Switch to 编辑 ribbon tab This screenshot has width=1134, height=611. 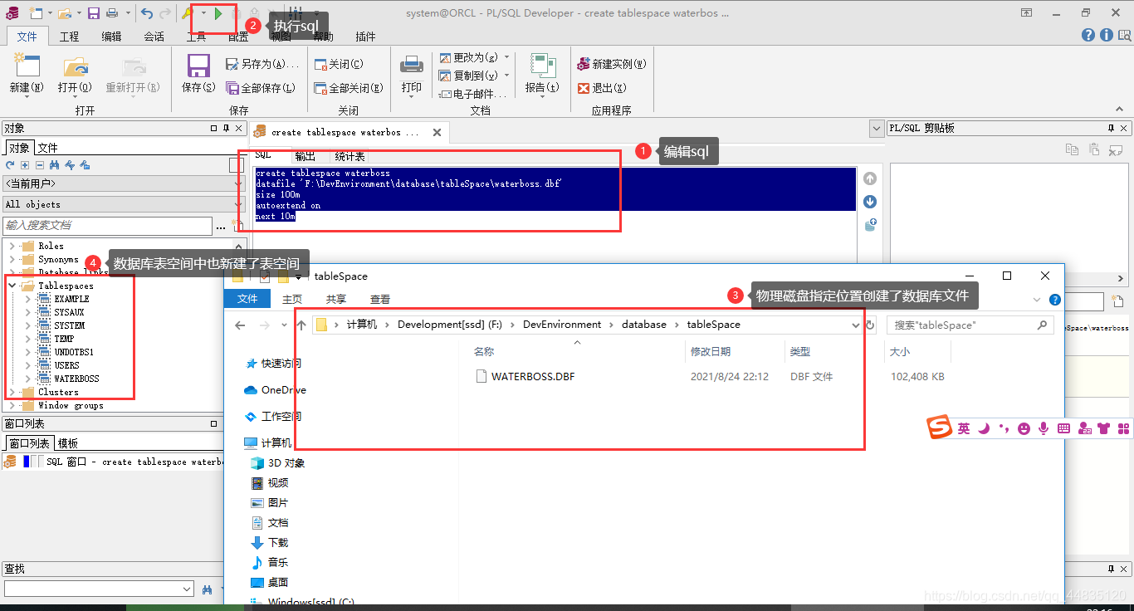click(x=111, y=37)
